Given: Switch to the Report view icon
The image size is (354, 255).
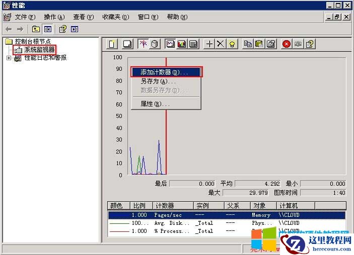Looking at the screenshot, I should click(x=193, y=44).
